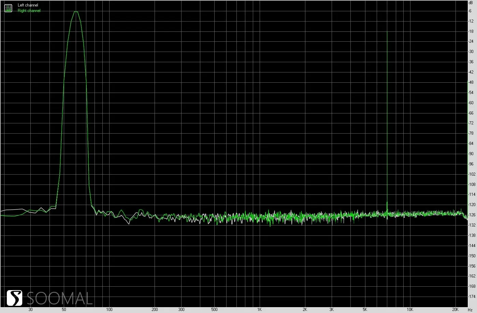Click the '-132' level axis value

[472, 225]
